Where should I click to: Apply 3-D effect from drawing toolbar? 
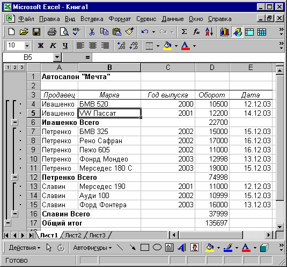tap(264, 248)
